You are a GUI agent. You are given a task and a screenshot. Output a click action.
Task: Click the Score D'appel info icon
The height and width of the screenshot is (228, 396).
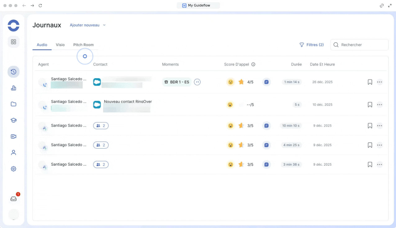[x=253, y=65]
